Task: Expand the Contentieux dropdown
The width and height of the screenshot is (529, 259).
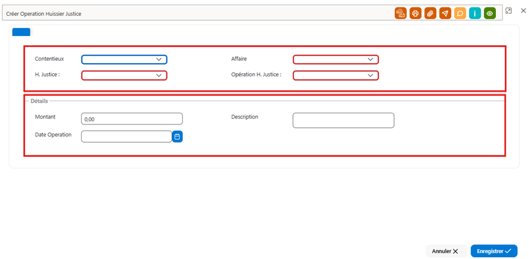Action: pos(124,60)
